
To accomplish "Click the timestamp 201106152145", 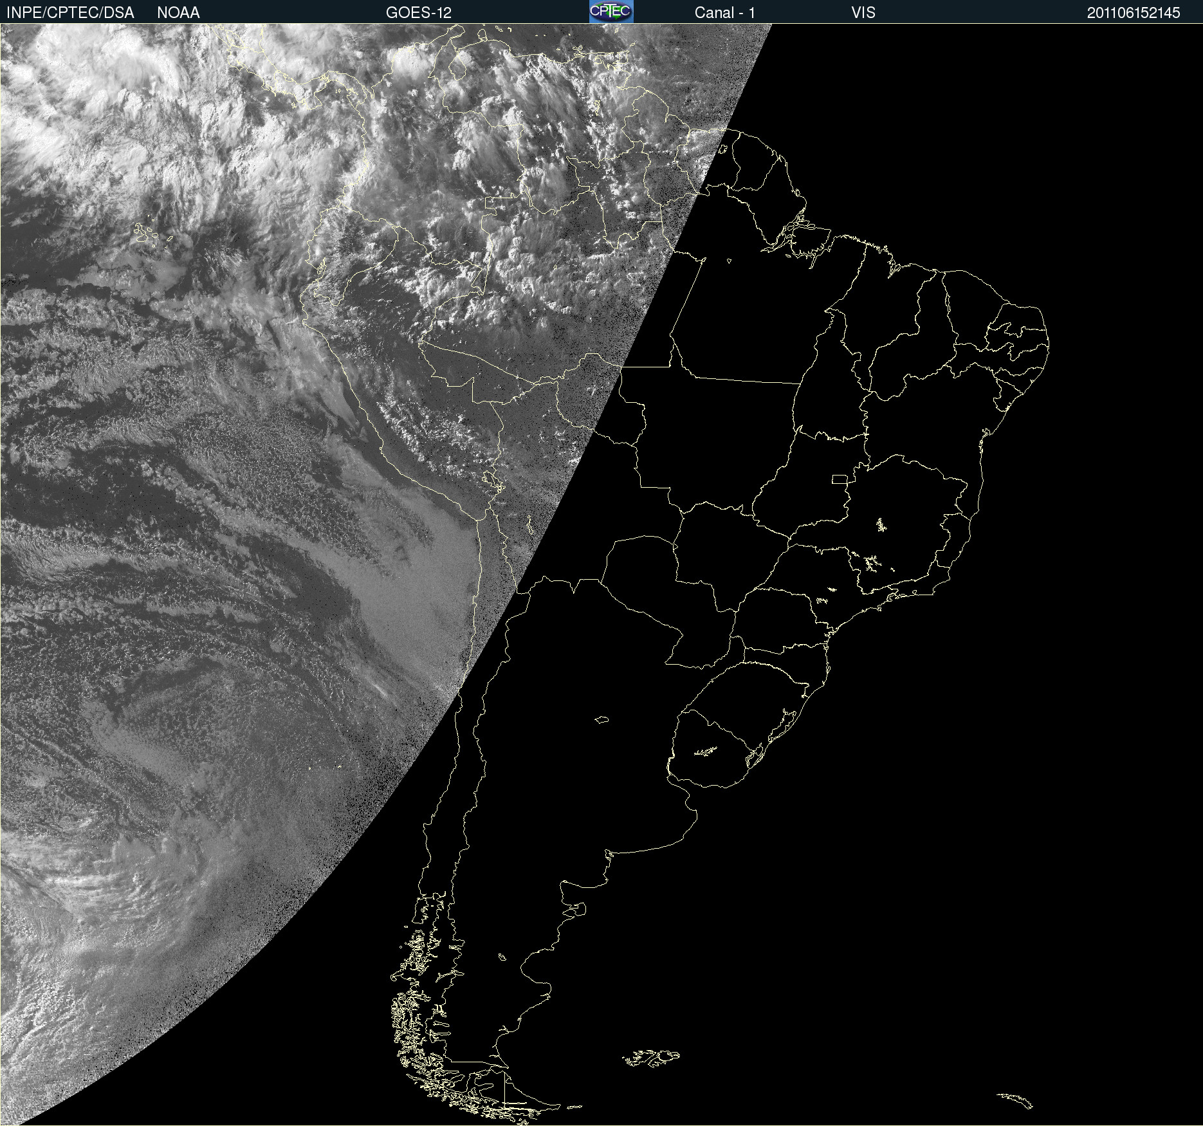I will 1134,13.
